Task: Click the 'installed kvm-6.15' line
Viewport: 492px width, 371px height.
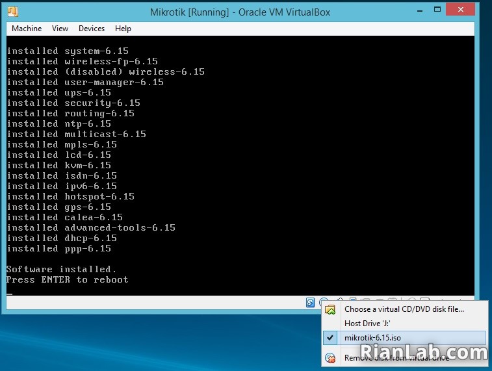Action: click(x=59, y=165)
